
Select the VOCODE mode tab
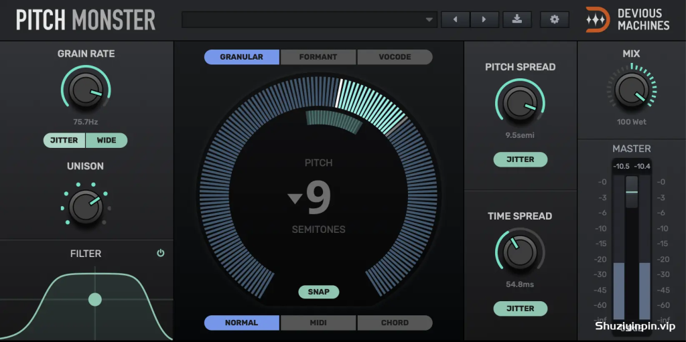pyautogui.click(x=395, y=57)
